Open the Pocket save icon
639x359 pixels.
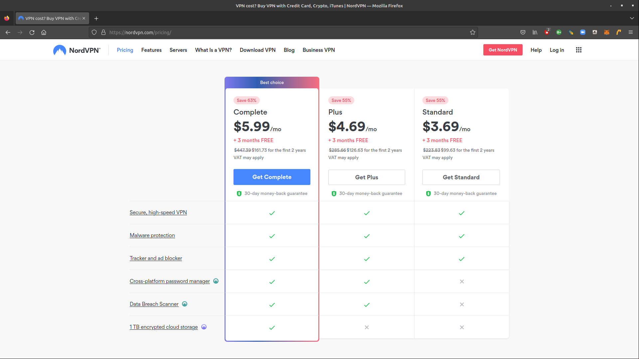[523, 32]
